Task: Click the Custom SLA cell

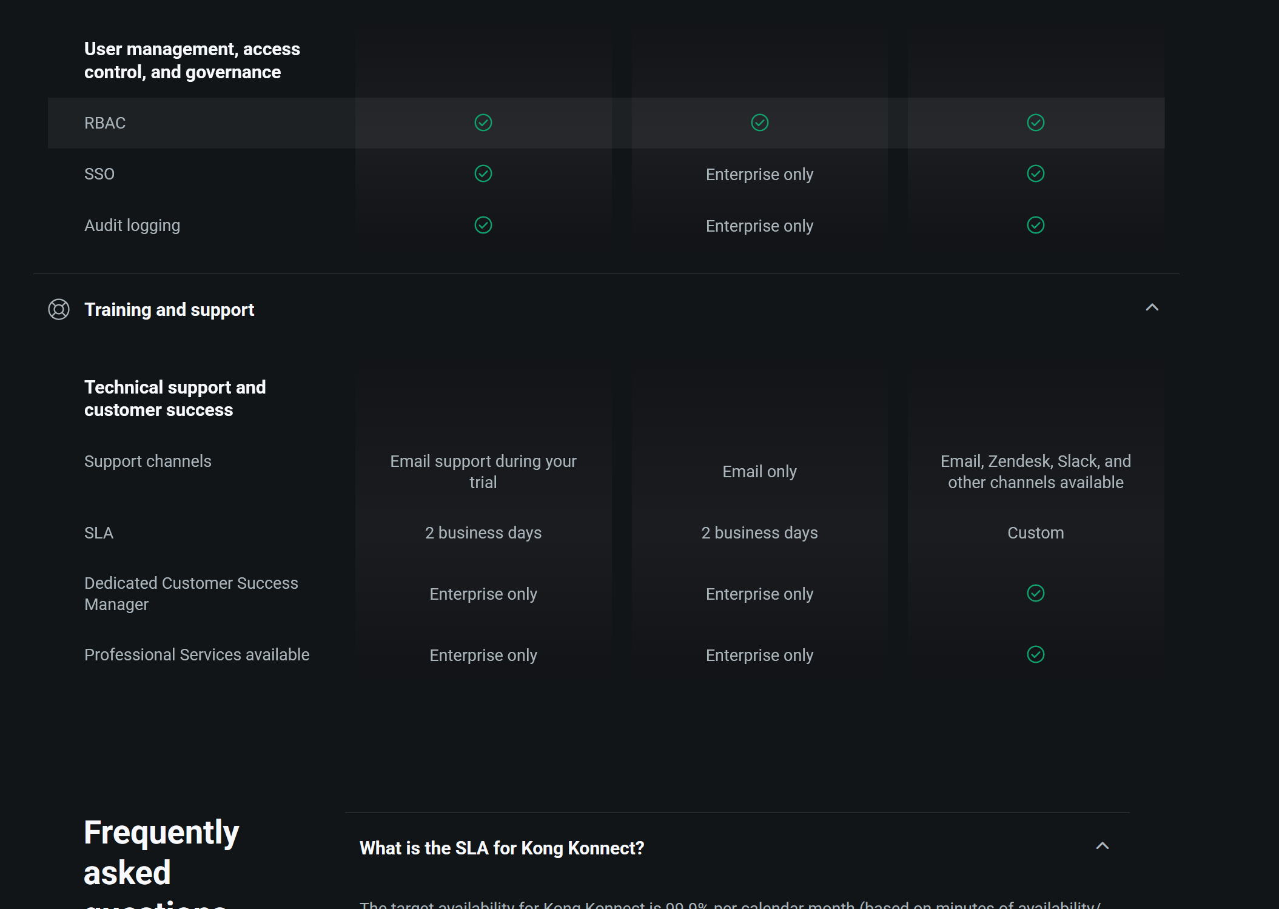Action: coord(1035,533)
